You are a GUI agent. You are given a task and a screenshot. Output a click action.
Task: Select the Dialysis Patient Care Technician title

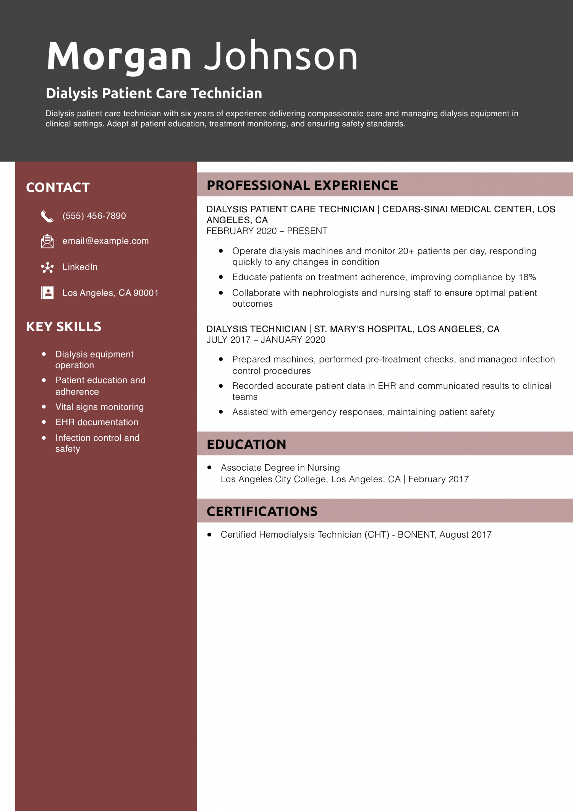pos(154,93)
